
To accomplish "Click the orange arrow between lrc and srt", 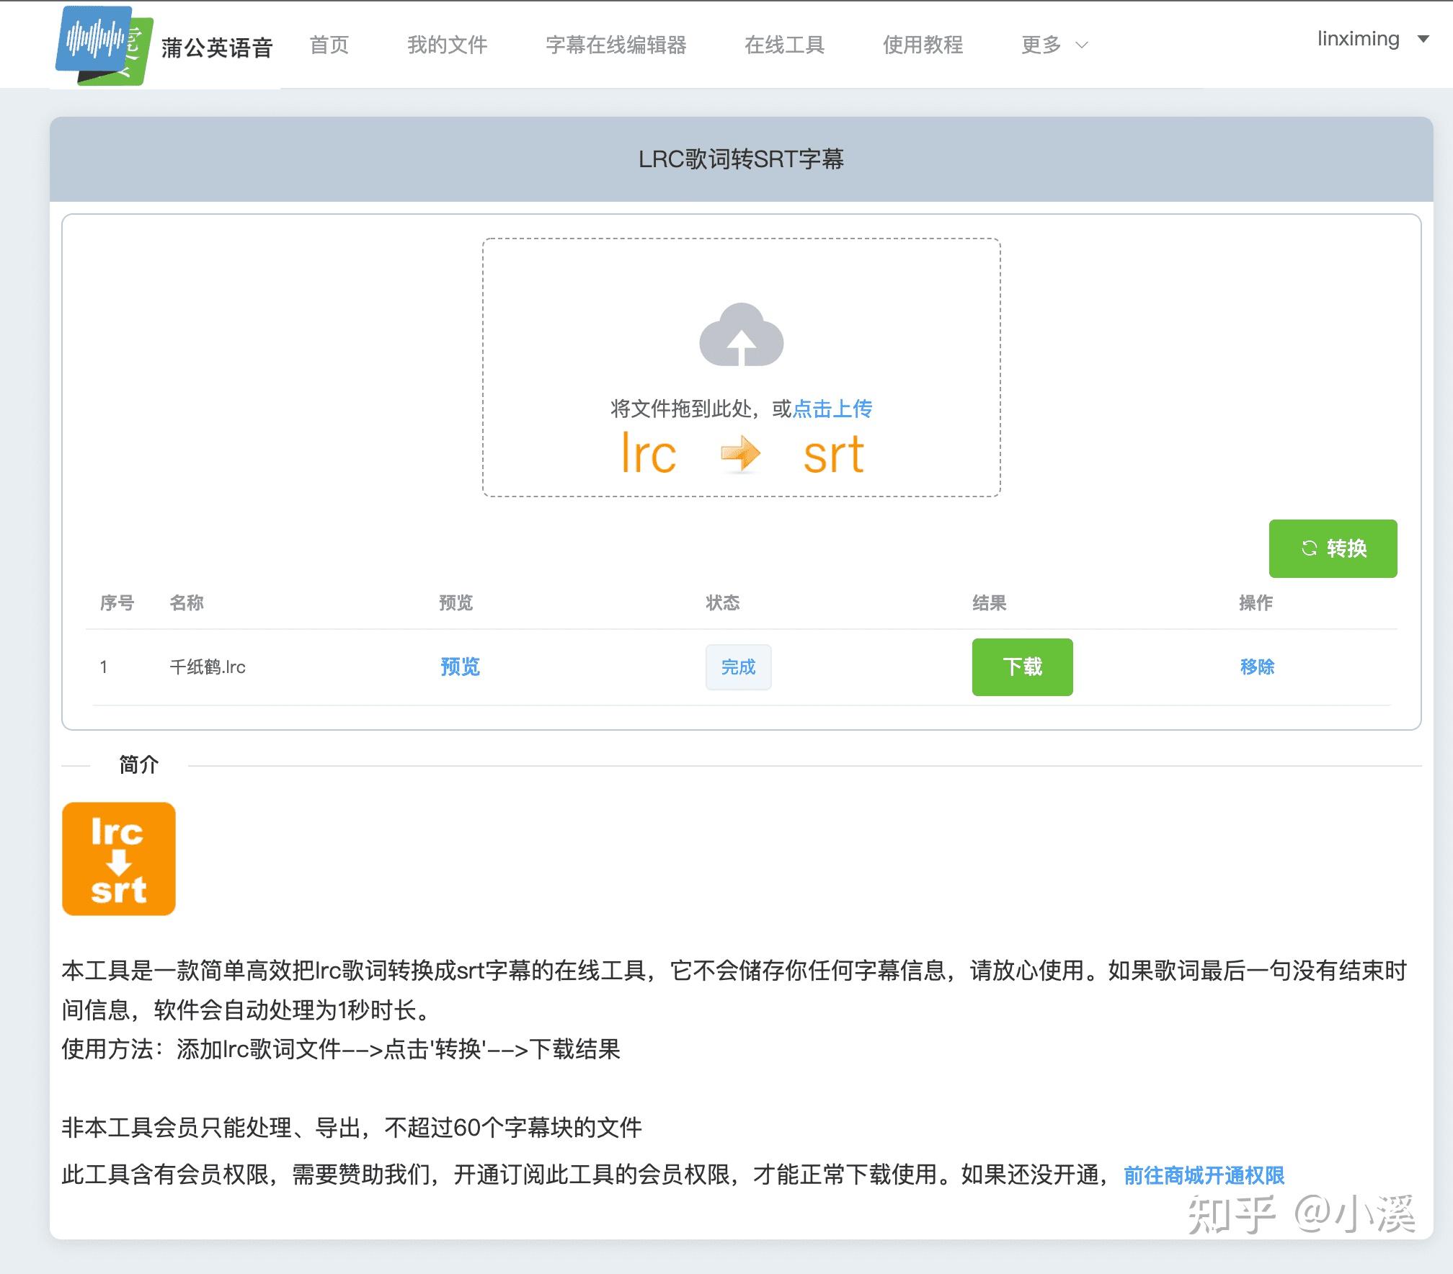I will tap(741, 453).
